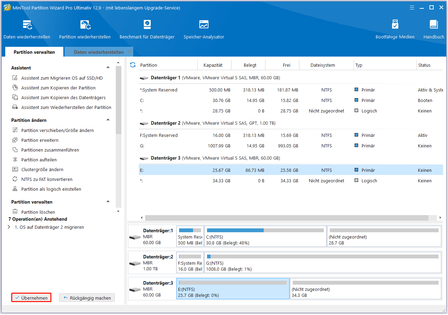This screenshot has height=315, width=448.
Task: Click Datenträger 1 header row in list
Action: click(291, 78)
